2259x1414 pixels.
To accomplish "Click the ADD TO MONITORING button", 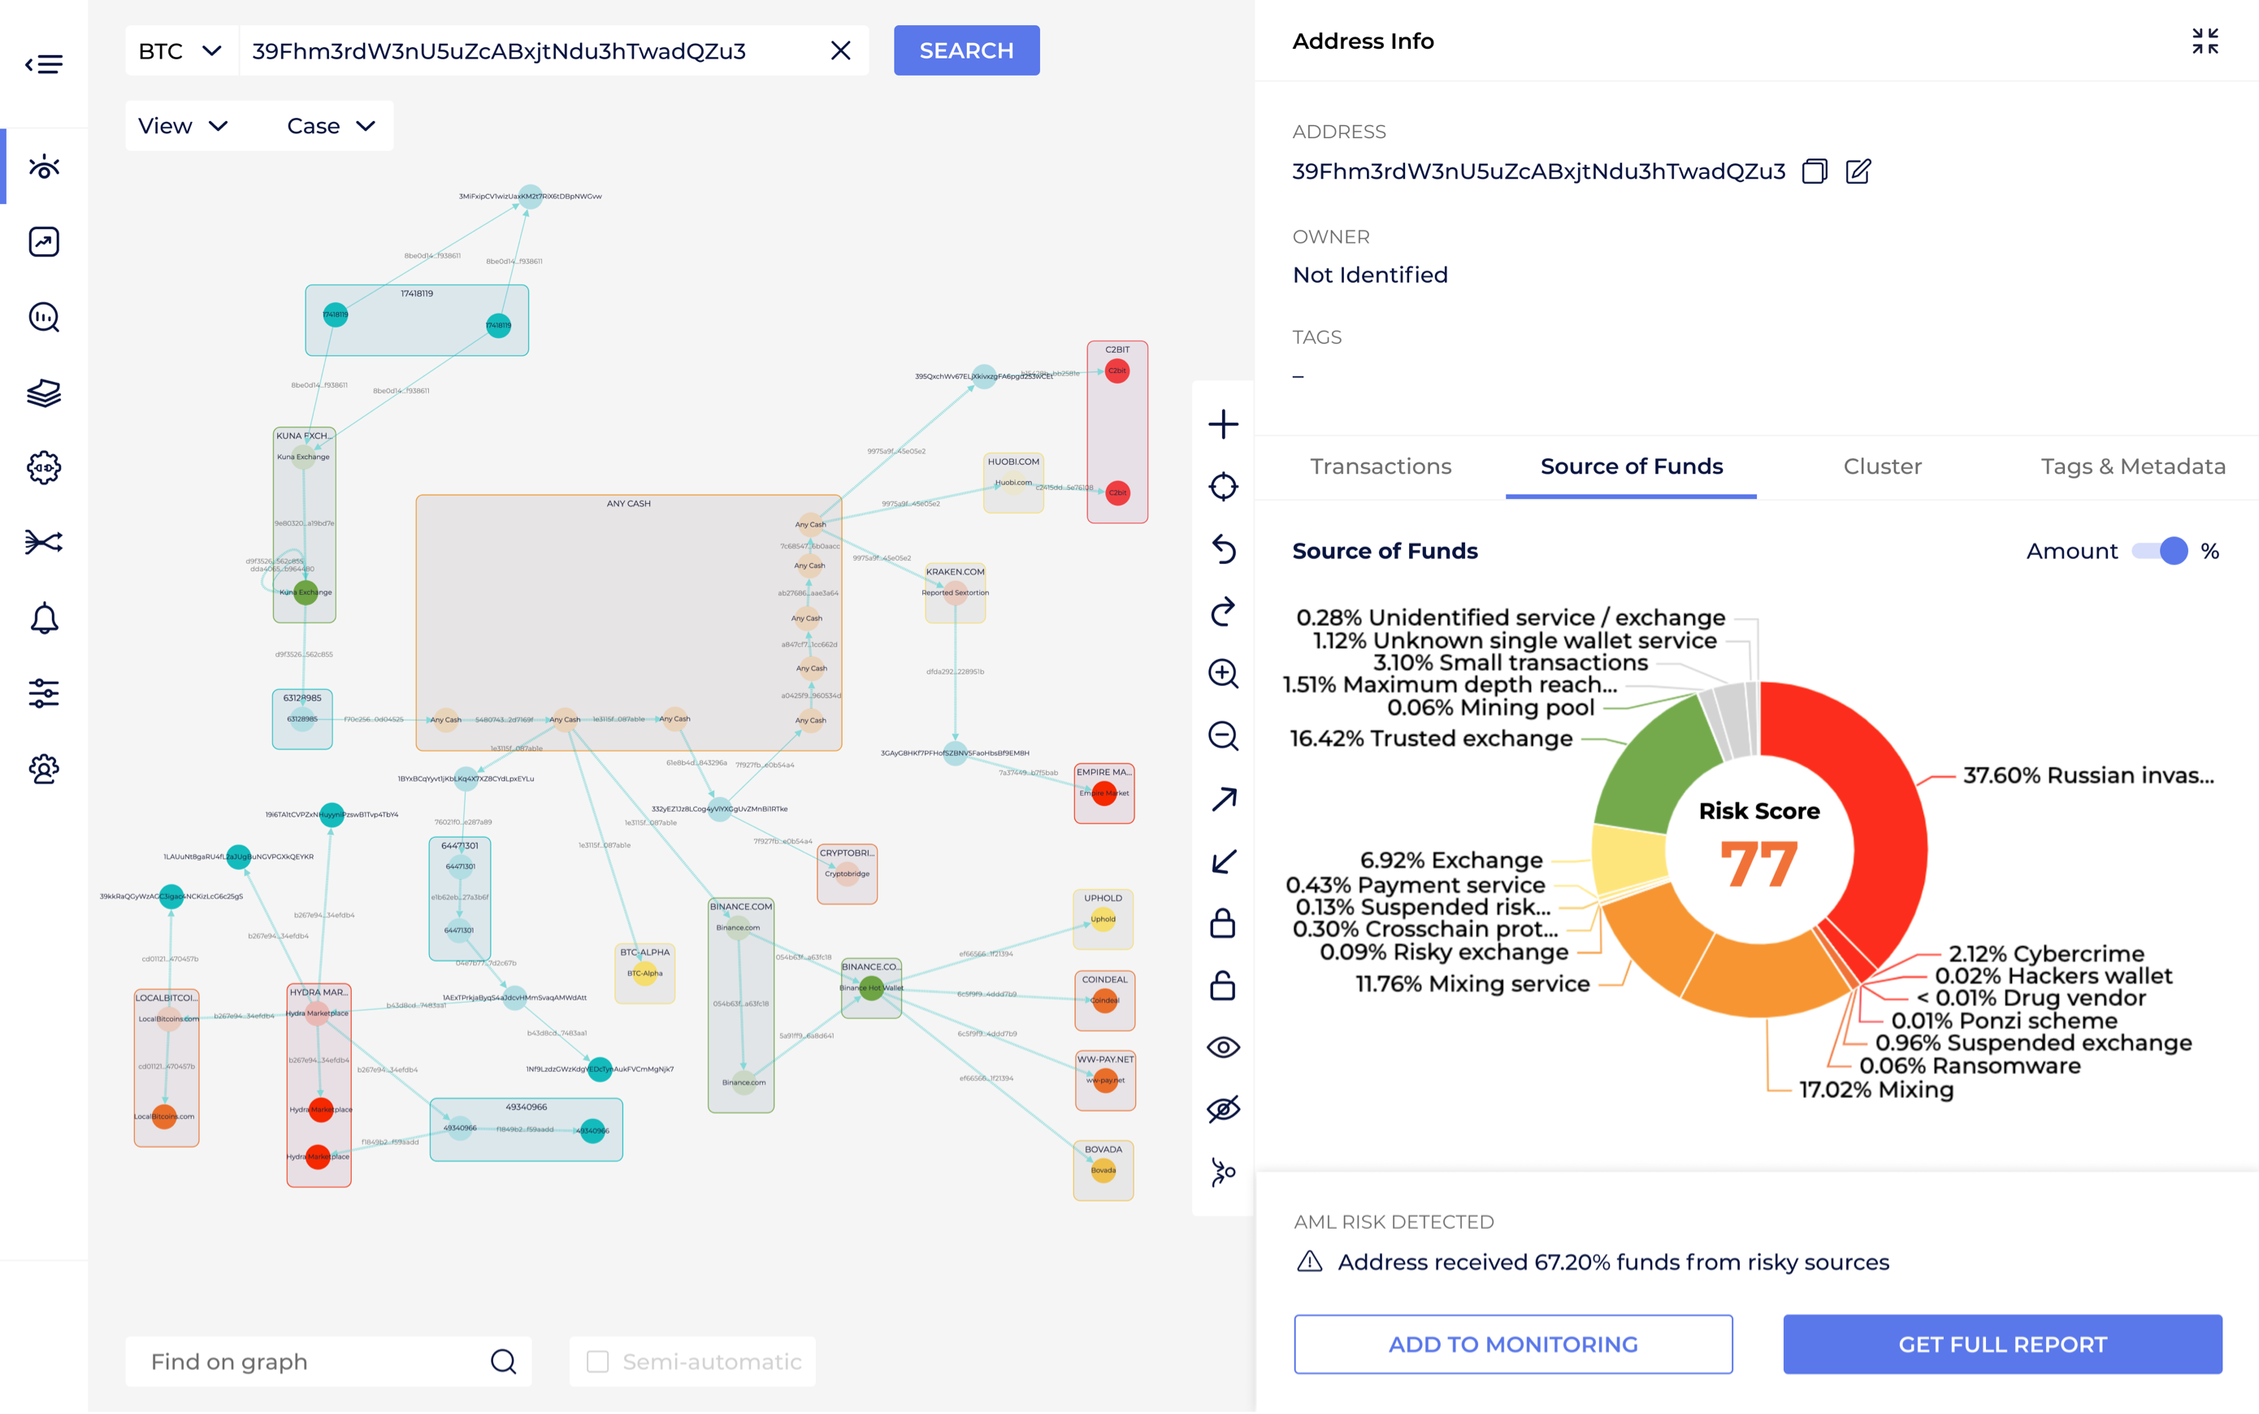I will point(1513,1344).
